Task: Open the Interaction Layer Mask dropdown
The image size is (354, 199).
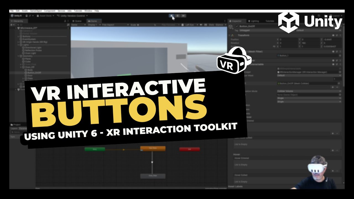Action: click(309, 75)
